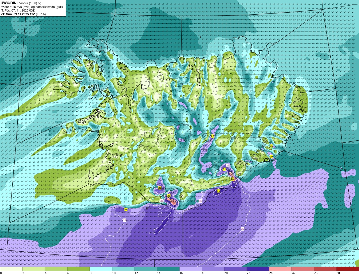Click the legend tick number 12
The height and width of the screenshot is (275, 359).
[x=136, y=273]
